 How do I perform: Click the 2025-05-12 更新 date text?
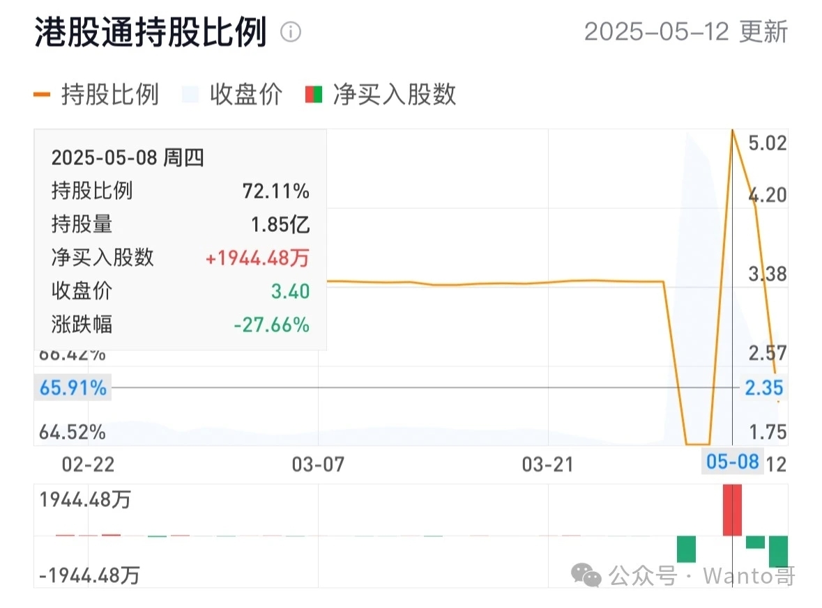686,32
